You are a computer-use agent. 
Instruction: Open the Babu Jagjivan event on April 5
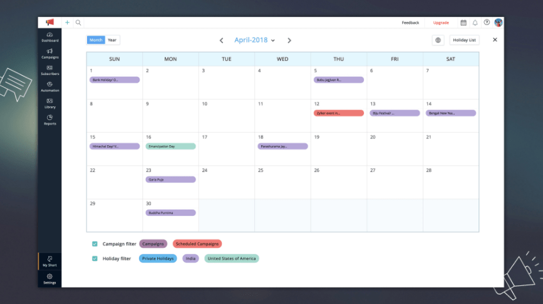[x=339, y=80]
